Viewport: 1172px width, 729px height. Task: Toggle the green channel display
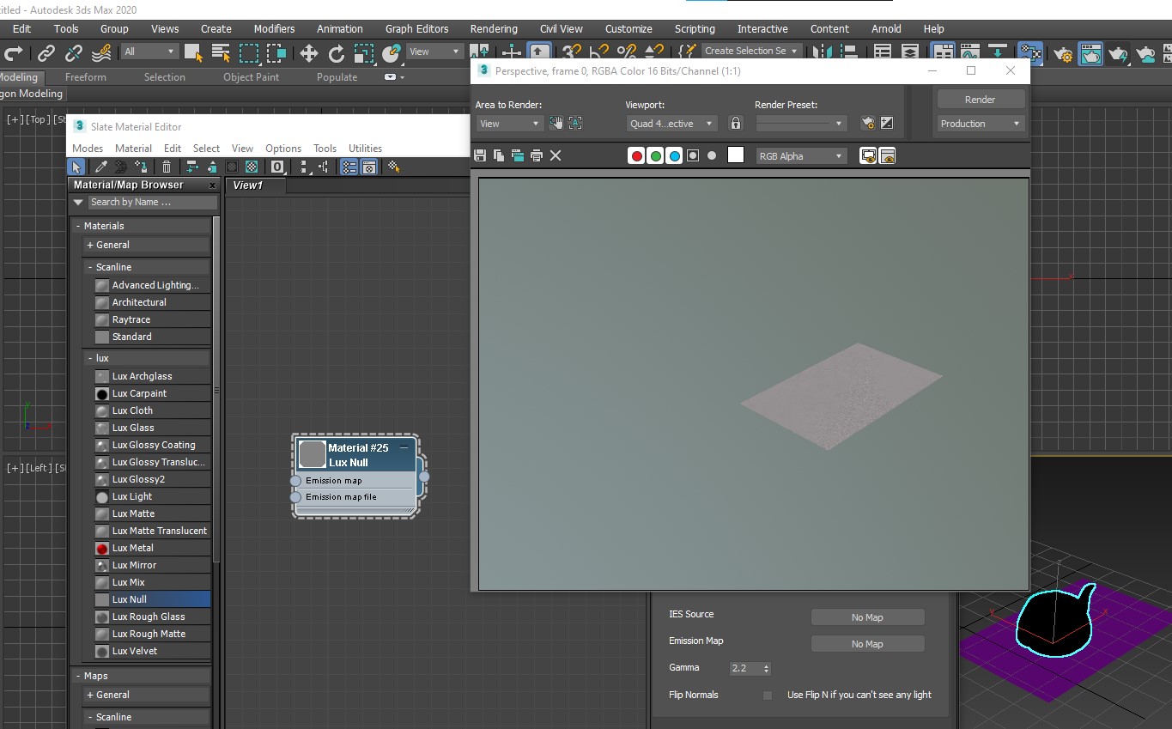point(655,155)
